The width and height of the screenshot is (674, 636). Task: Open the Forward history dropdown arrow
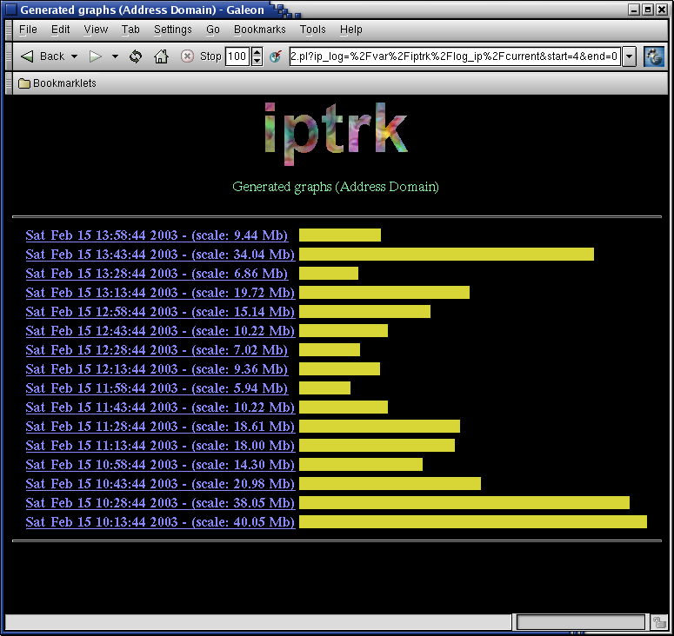115,56
